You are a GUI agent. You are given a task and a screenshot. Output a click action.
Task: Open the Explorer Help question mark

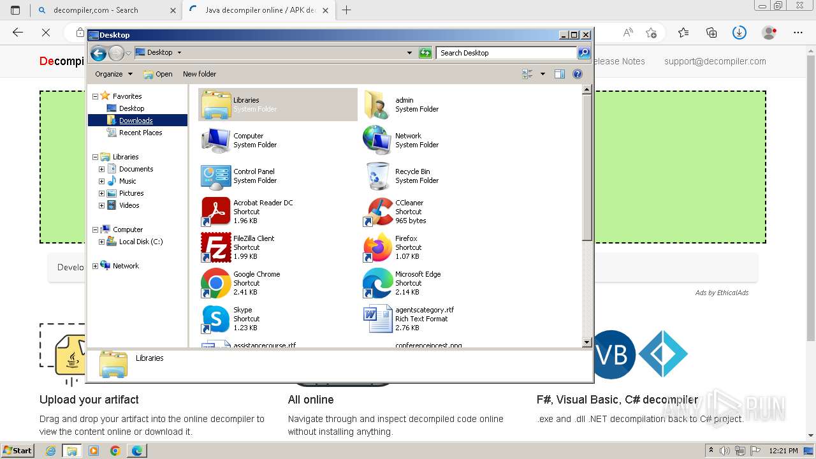pyautogui.click(x=578, y=74)
